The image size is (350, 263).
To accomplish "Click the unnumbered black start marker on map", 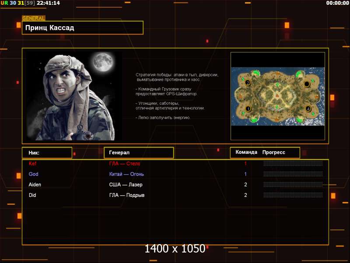I will click(x=307, y=84).
